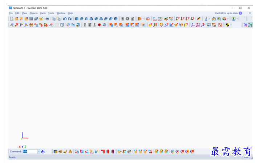The height and width of the screenshot is (163, 255).
Task: Click the folder with green checkmark icon
Action: 41,19
